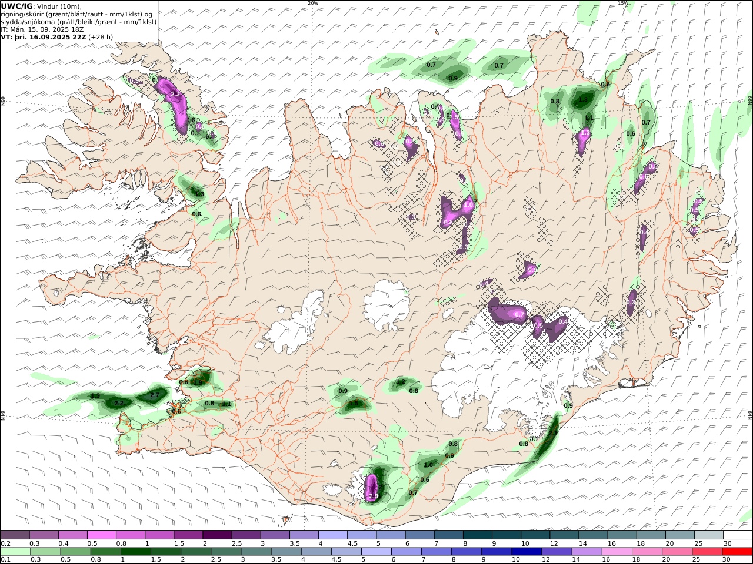This screenshot has width=753, height=564.
Task: Pick the 2.5 grey-green swatch in bottom legend row
Action: coord(225,552)
